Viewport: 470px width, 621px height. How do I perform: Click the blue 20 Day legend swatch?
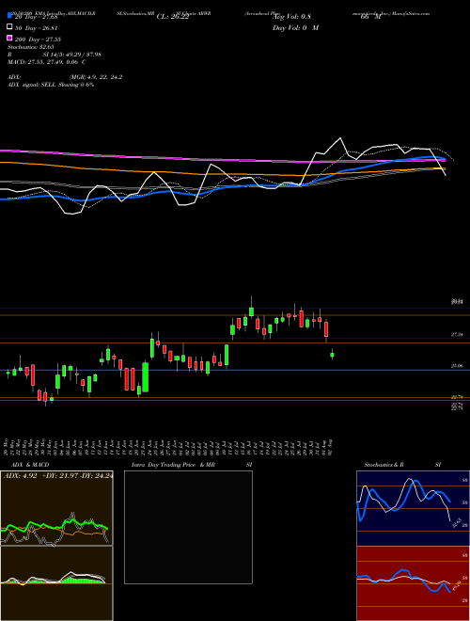[x=9, y=16]
